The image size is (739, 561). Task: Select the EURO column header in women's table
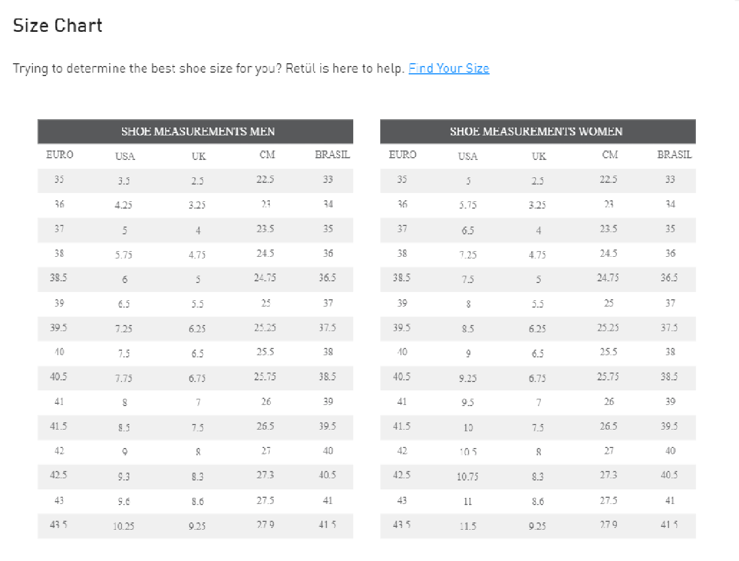click(x=403, y=155)
